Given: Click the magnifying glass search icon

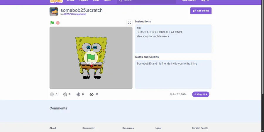Looking at the screenshot, I should pyautogui.click(x=121, y=1).
